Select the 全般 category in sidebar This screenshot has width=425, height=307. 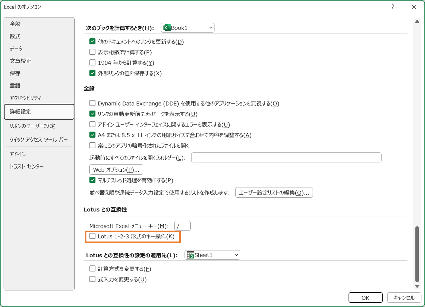[x=39, y=24]
